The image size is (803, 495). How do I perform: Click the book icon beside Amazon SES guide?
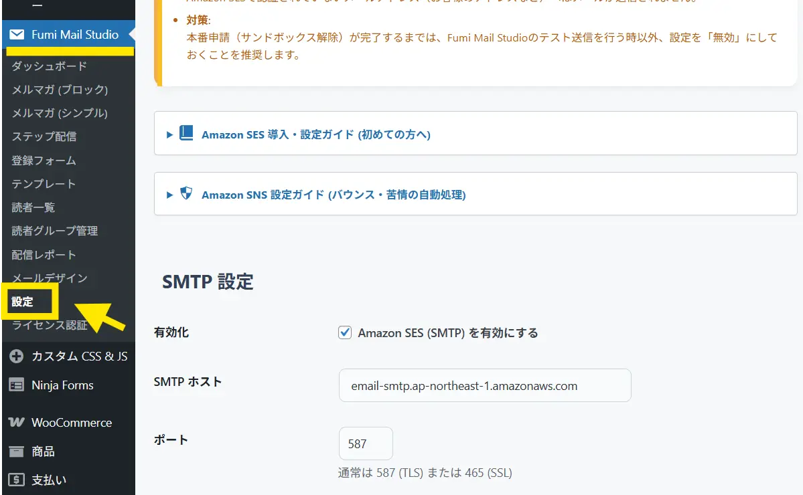point(186,134)
